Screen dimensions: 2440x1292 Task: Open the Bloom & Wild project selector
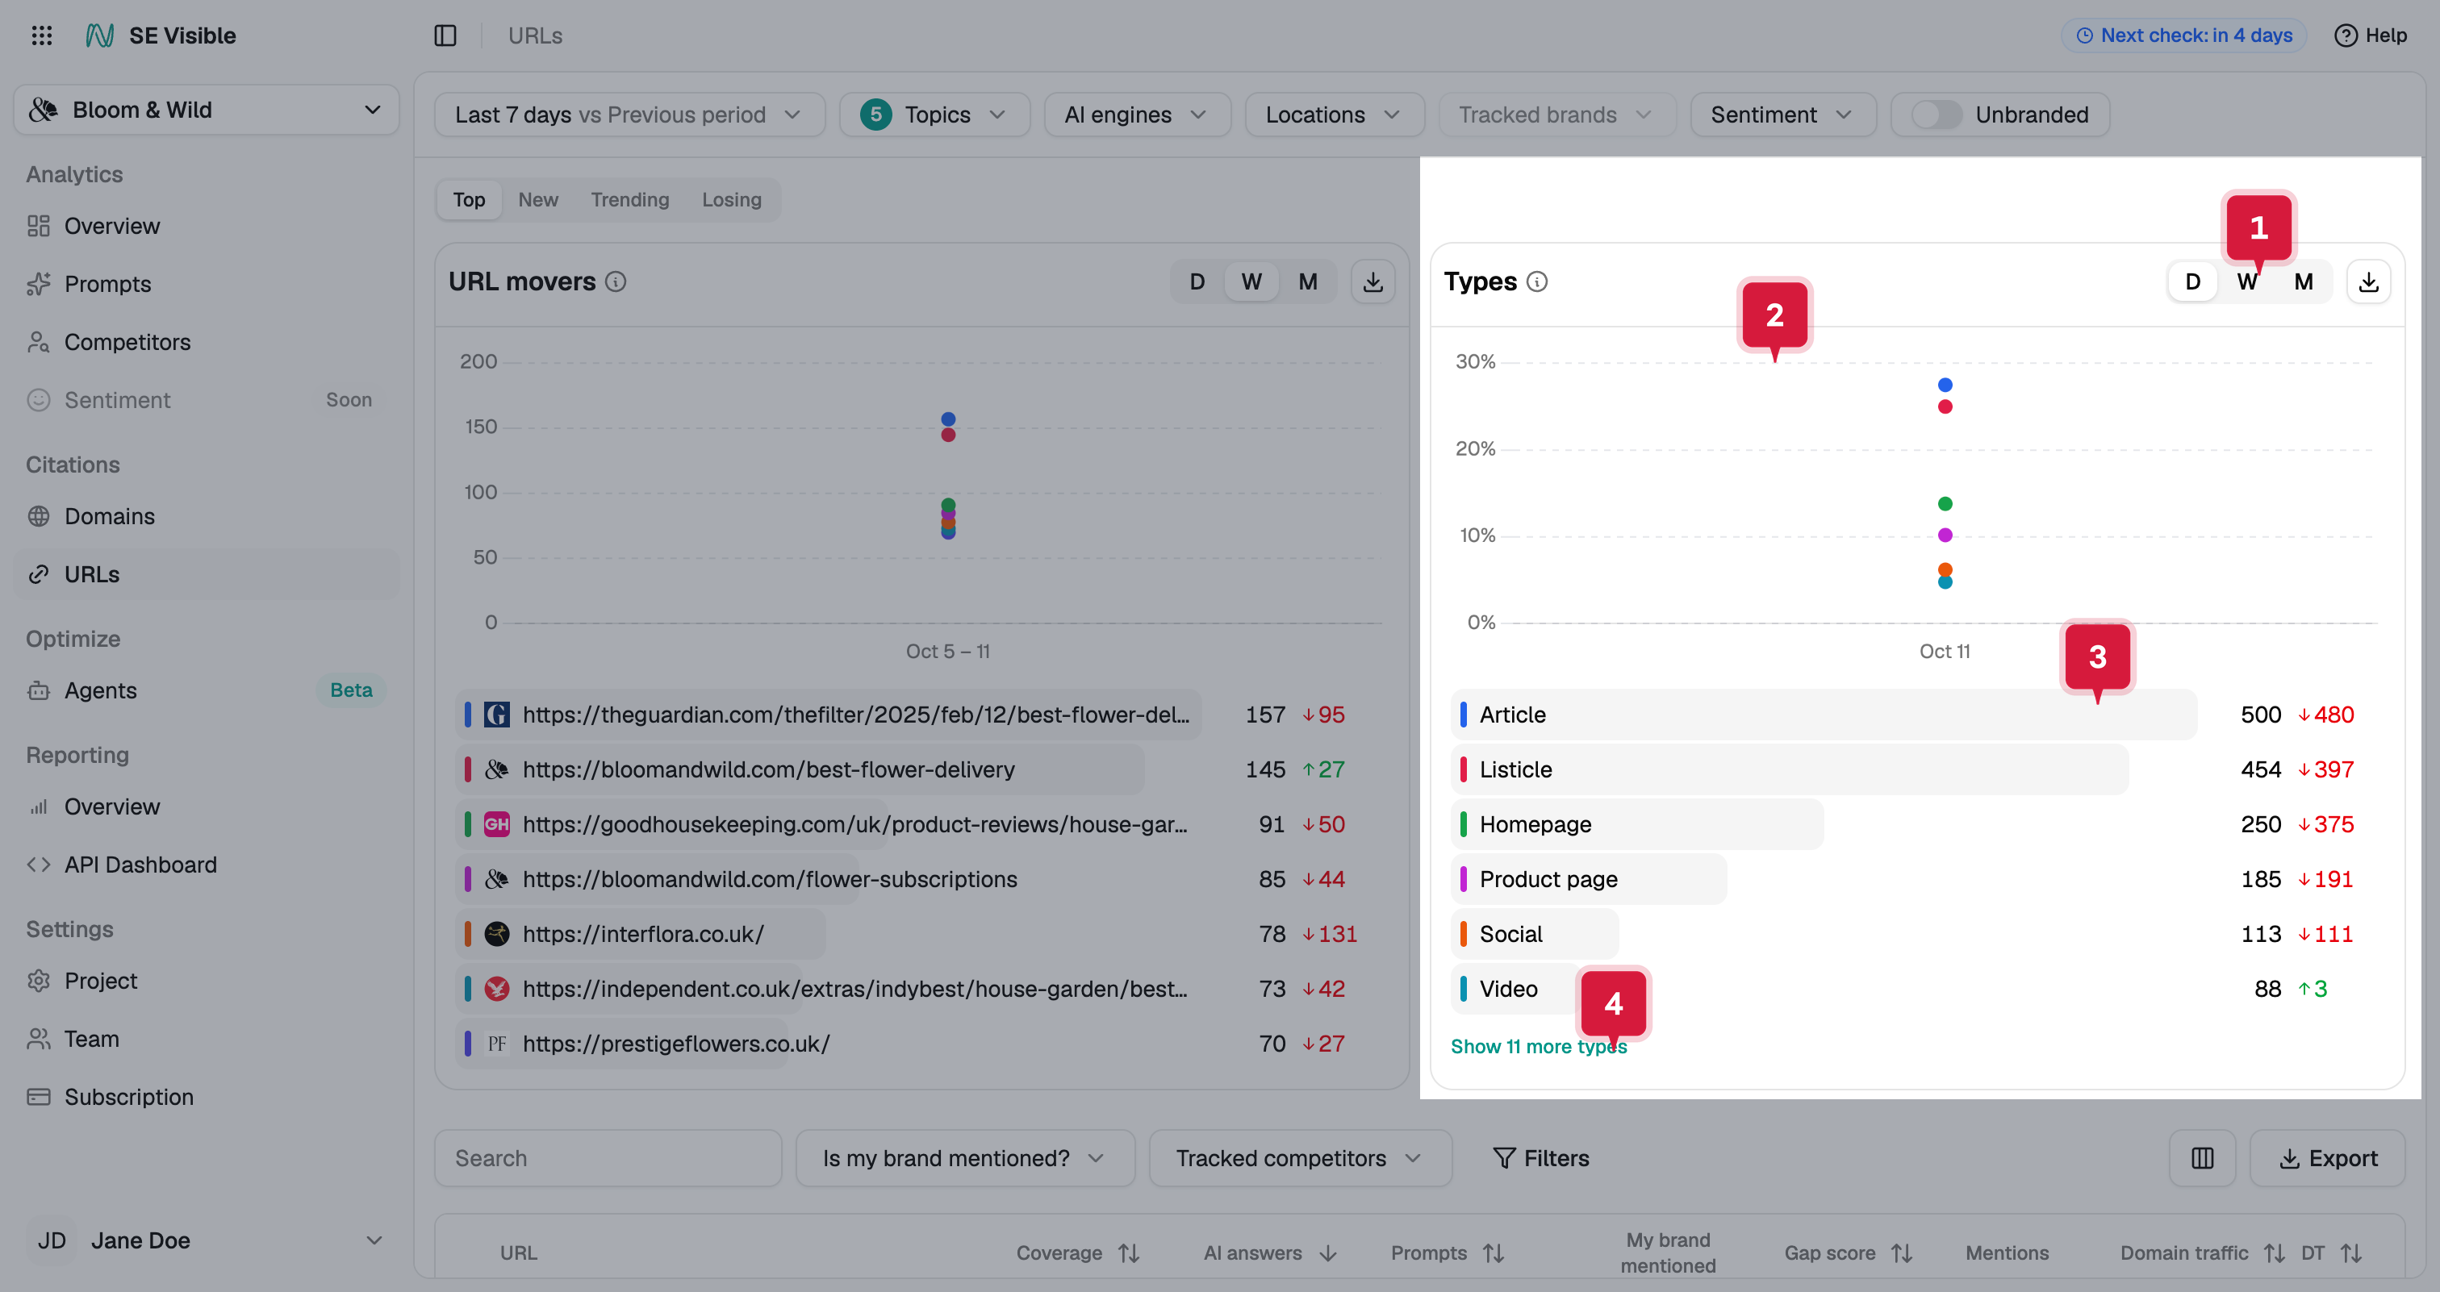tap(207, 110)
